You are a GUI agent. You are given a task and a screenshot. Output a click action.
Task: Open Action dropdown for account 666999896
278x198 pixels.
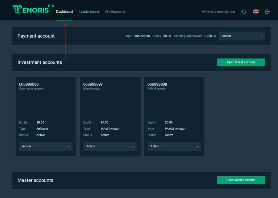[x=46, y=146]
